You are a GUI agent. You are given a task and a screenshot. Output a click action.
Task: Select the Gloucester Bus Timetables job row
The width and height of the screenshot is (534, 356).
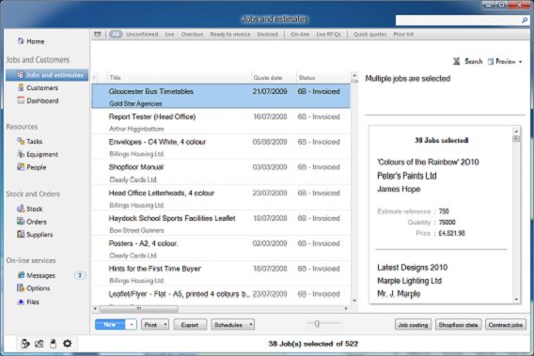(221, 97)
